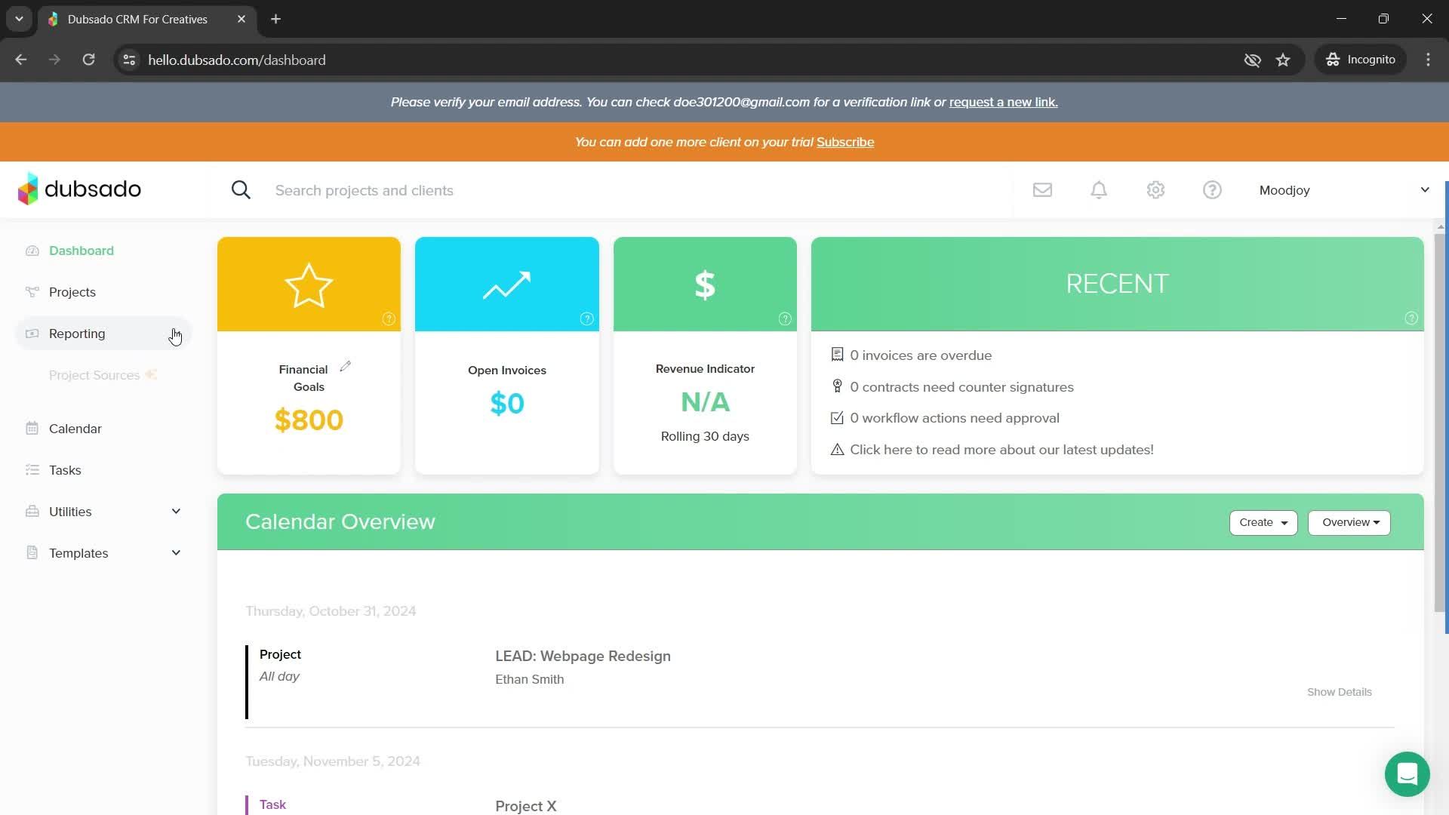The image size is (1449, 815).
Task: Open the Moodjoy account dropdown
Action: 1343,190
